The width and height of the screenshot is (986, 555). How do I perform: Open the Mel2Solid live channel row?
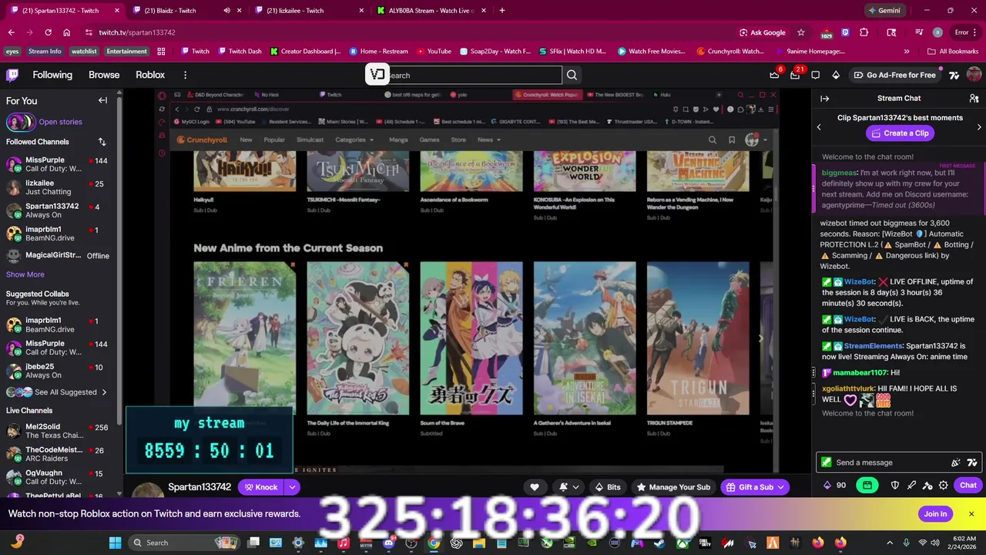click(58, 431)
